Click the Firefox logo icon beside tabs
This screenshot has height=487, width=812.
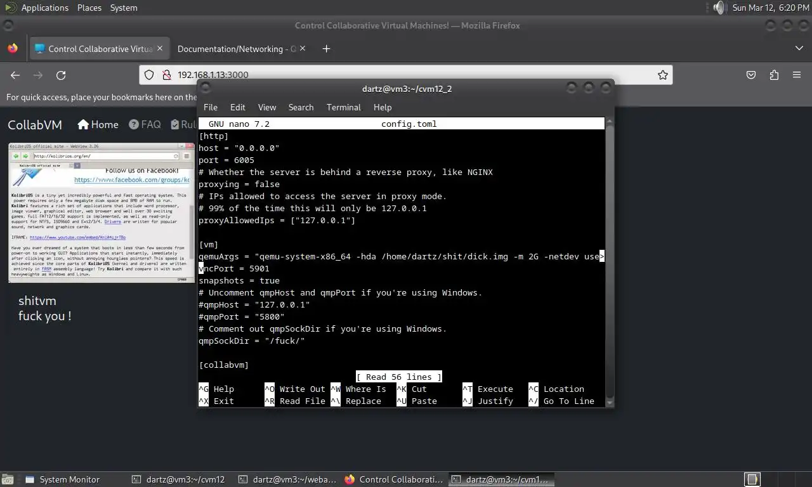click(13, 48)
